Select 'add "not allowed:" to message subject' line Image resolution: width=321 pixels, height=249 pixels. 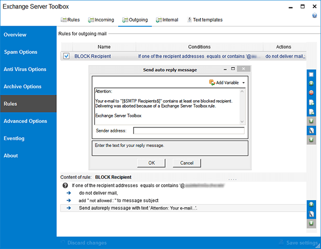119,200
